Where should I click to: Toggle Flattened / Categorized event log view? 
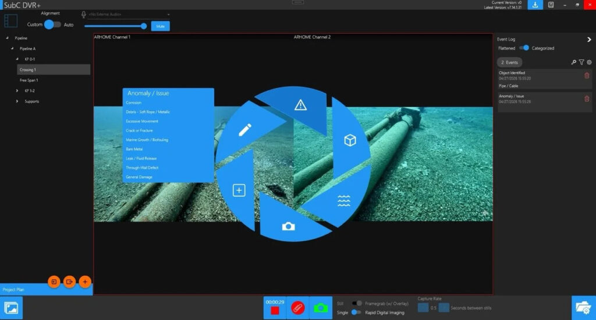click(x=524, y=48)
